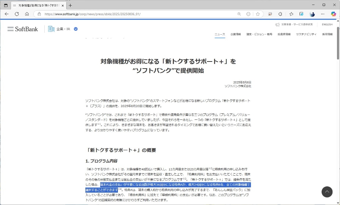Click the headline 対象機種がお得になる text

click(x=130, y=61)
